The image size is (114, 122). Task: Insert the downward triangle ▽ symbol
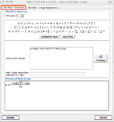[22, 27]
